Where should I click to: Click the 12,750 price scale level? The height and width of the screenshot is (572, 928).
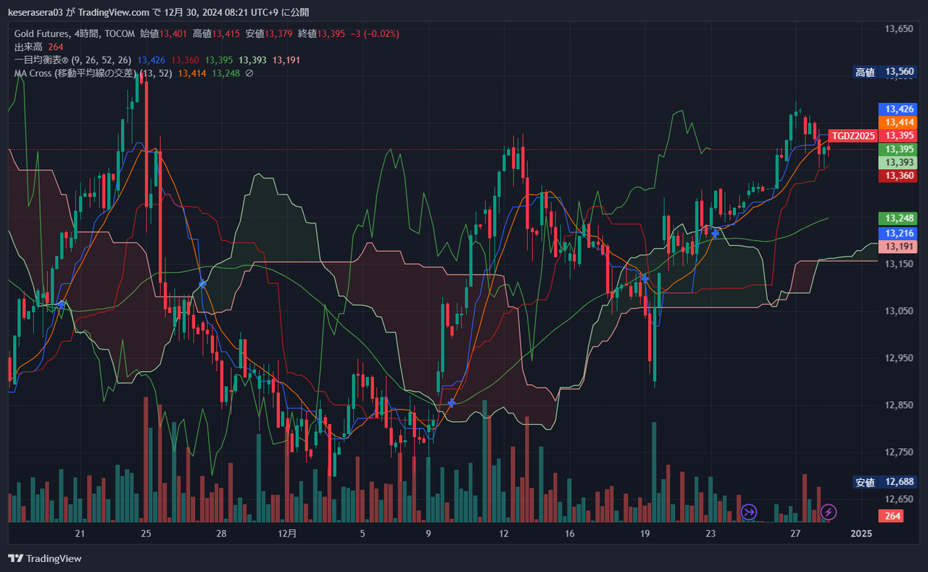click(900, 452)
